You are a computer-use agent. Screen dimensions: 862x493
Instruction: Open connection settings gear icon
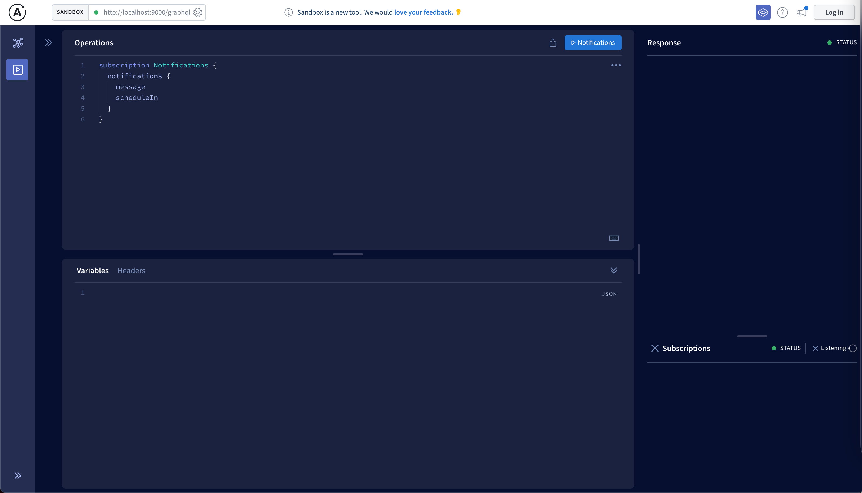coord(198,12)
